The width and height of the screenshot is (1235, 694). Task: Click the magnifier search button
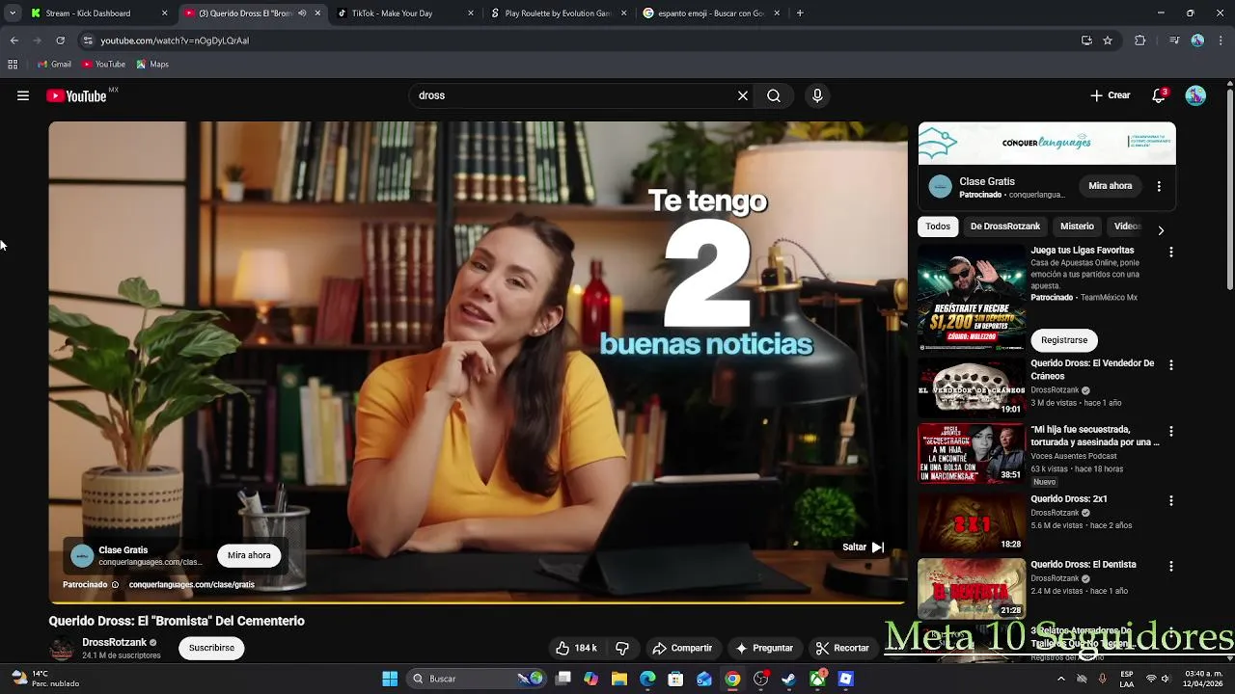point(774,95)
